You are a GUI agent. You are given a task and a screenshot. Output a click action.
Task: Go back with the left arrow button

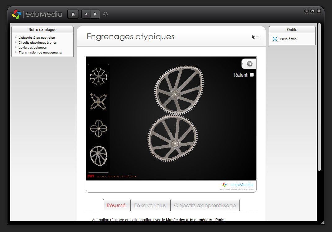(x=86, y=14)
